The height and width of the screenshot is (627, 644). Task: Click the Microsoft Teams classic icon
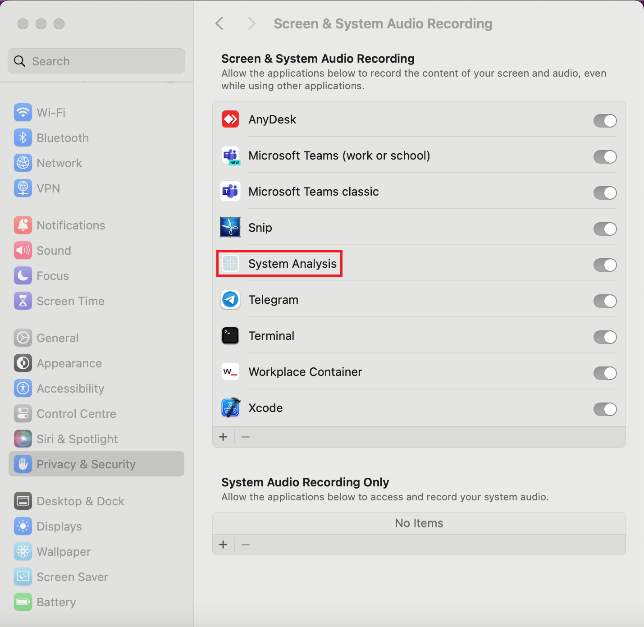(x=230, y=192)
